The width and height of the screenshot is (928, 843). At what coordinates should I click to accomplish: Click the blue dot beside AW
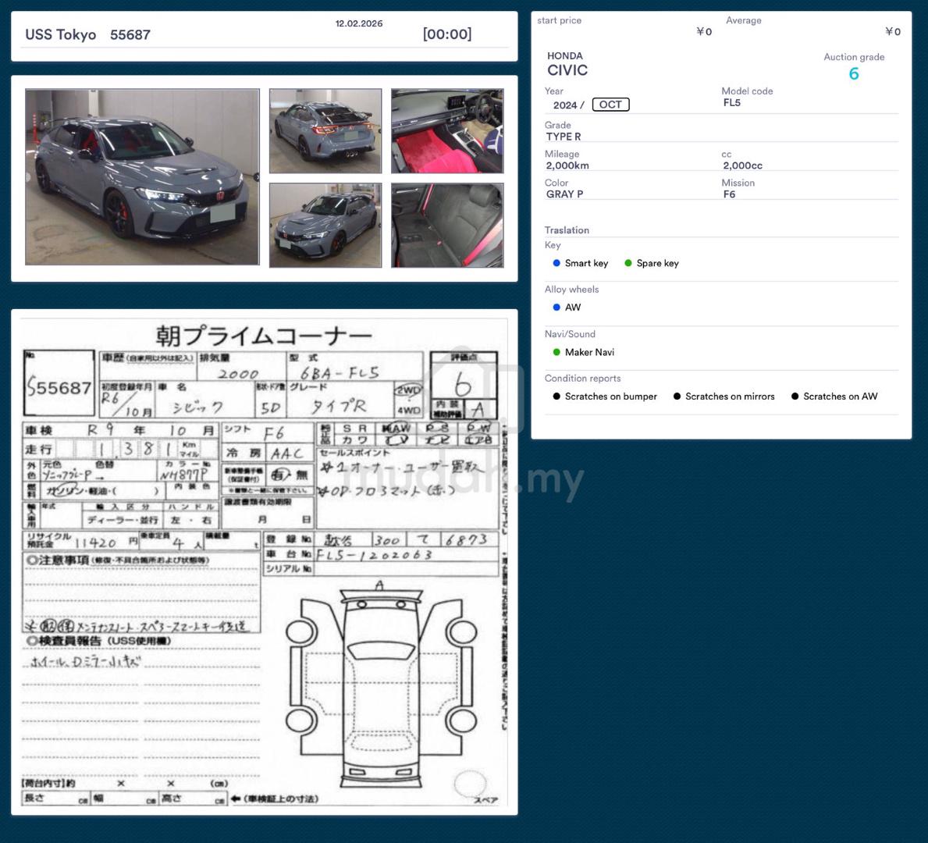[556, 308]
